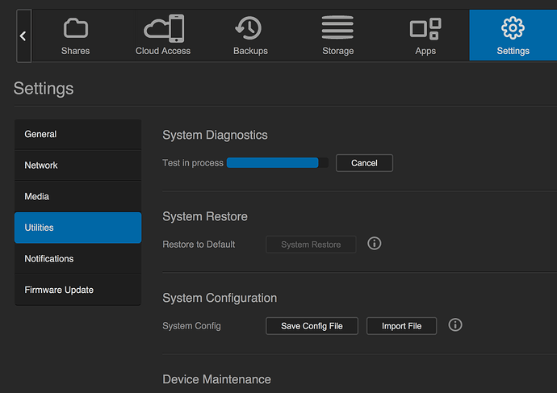This screenshot has width=557, height=393.
Task: Cancel the diagnostics test
Action: [364, 163]
